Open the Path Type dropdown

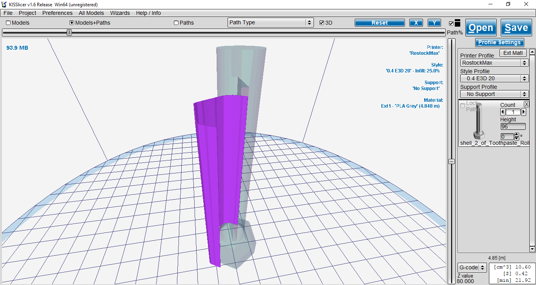(271, 23)
